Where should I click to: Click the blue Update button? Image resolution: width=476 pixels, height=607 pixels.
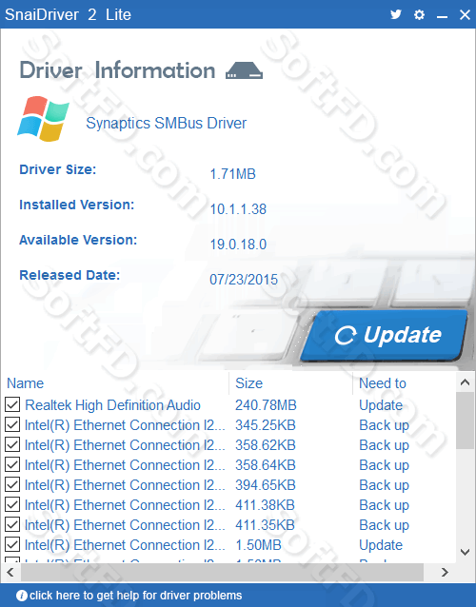click(385, 335)
